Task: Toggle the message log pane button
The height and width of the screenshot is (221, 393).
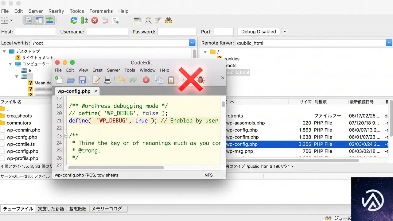Action: pos(29,21)
